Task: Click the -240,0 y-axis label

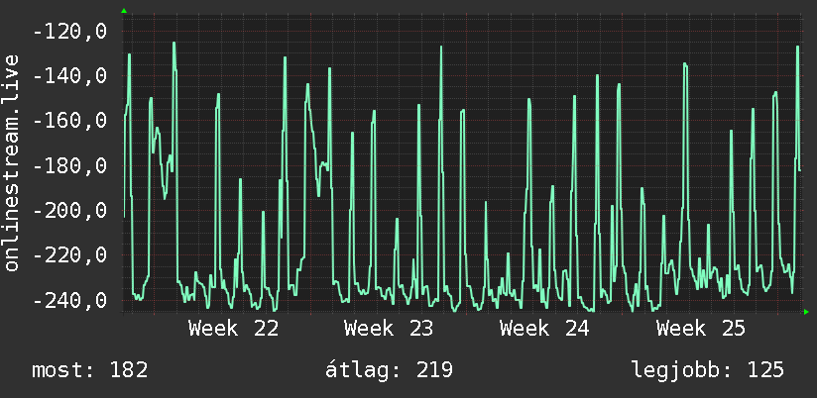Action: point(69,301)
